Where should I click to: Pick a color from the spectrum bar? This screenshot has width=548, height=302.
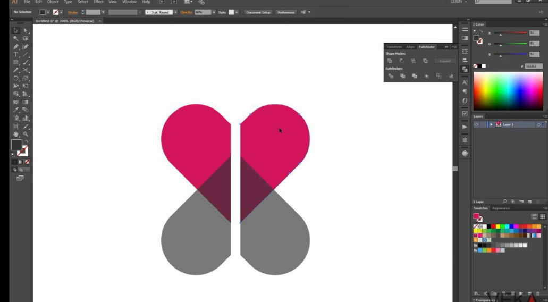pyautogui.click(x=508, y=90)
